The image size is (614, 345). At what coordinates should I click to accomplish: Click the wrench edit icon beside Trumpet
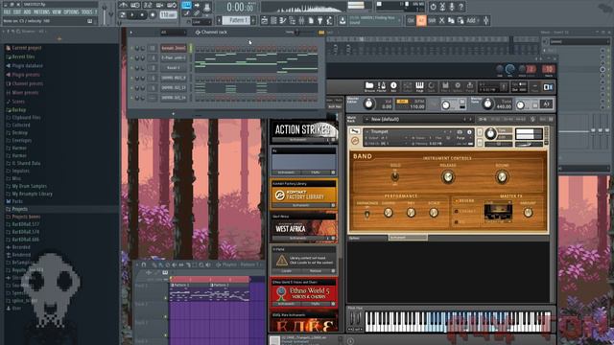(x=354, y=131)
